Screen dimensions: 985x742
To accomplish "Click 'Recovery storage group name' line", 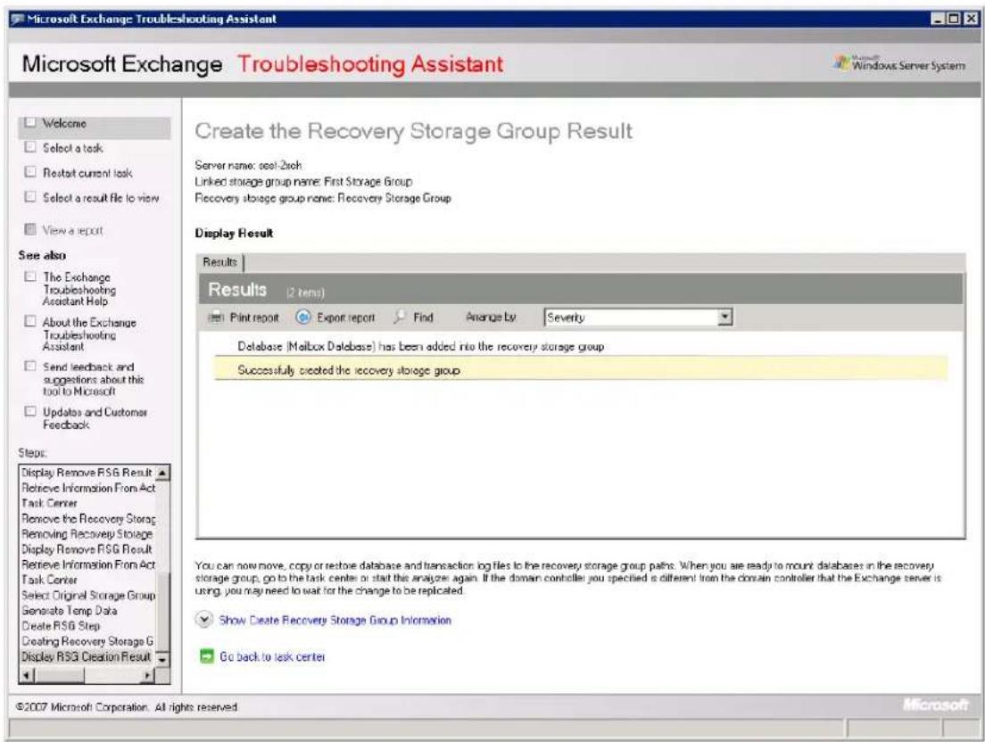I will pyautogui.click(x=323, y=198).
